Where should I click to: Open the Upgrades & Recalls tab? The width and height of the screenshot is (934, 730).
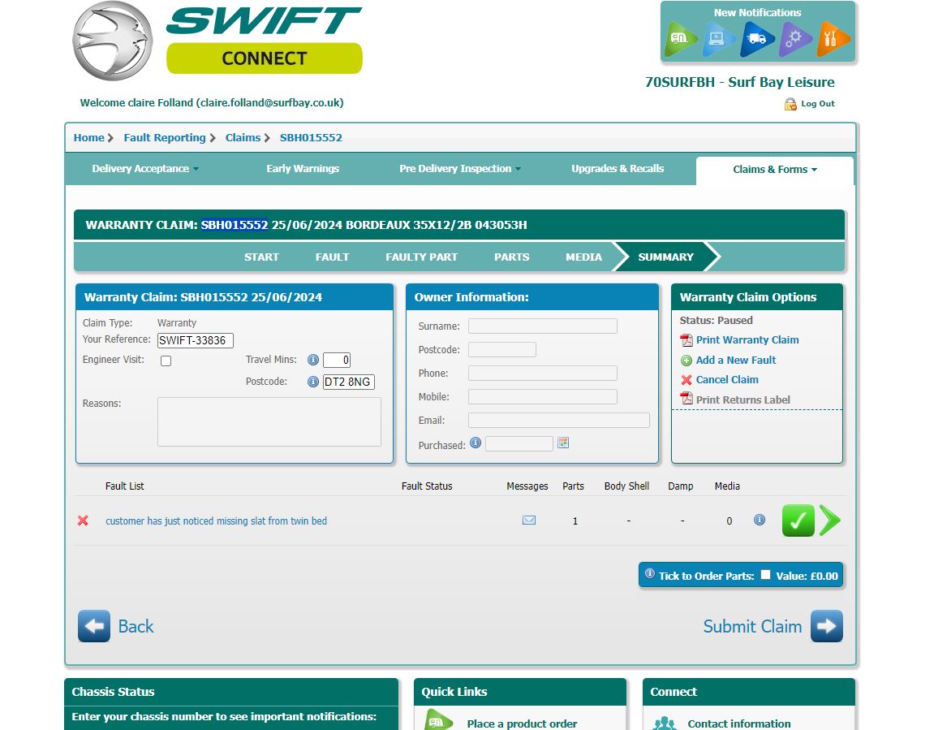(x=618, y=169)
